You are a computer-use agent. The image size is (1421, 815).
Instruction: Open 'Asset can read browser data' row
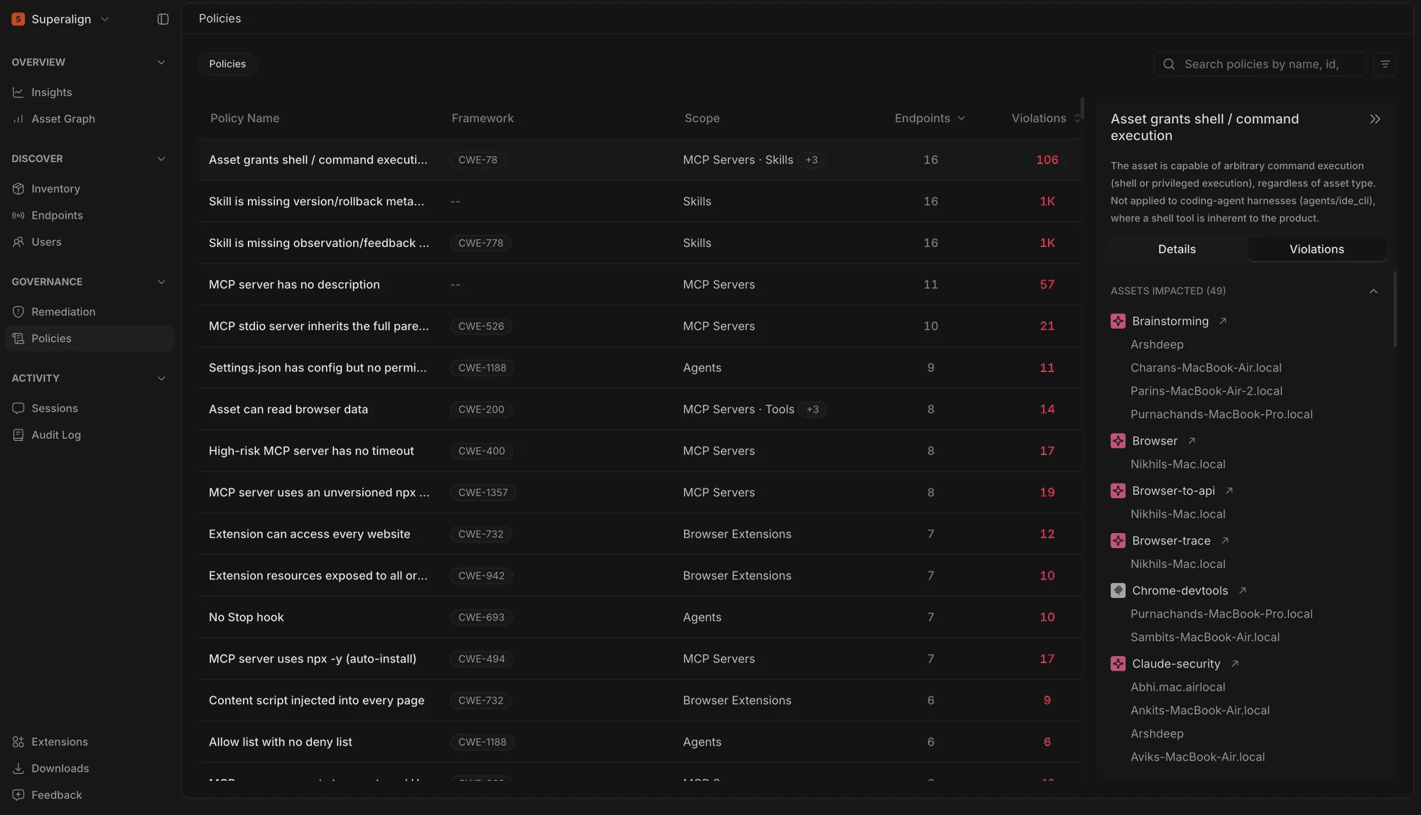tap(640, 410)
